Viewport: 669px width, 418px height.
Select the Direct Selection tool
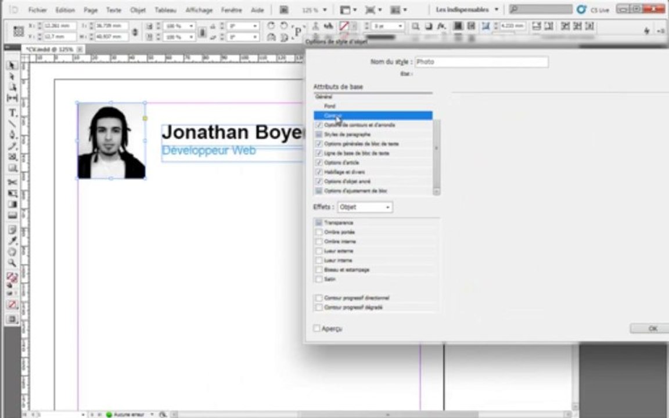coord(12,77)
